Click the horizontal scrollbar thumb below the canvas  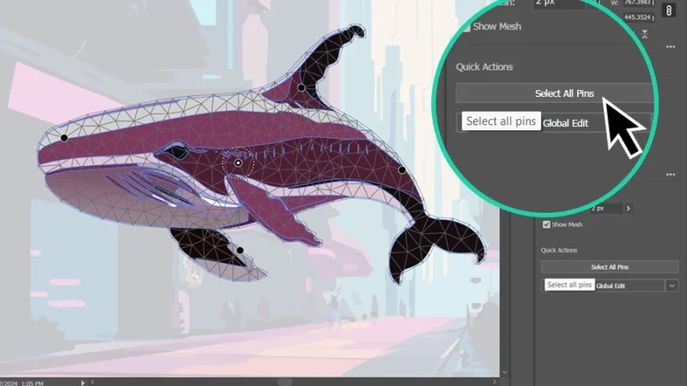(285, 382)
